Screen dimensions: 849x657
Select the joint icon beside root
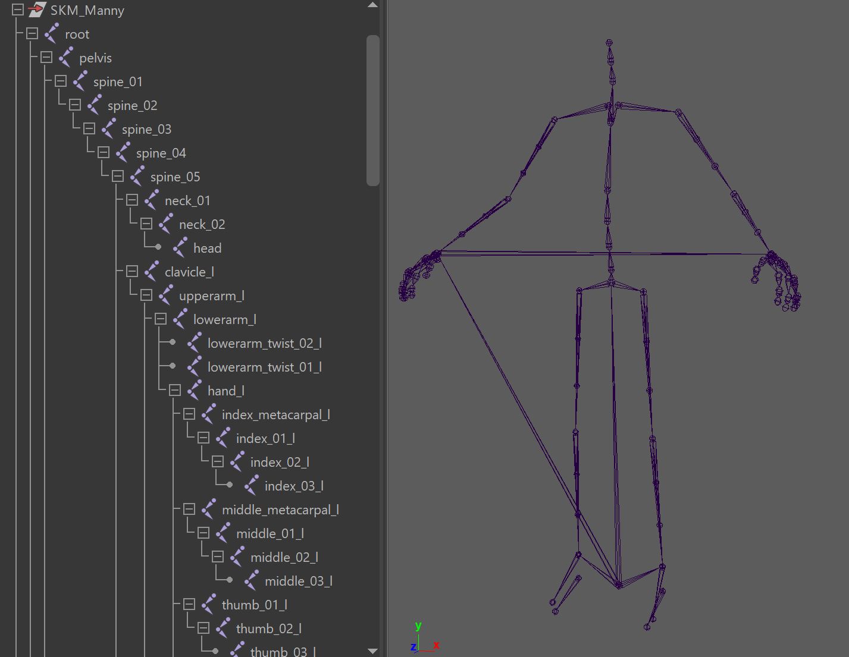tap(52, 34)
